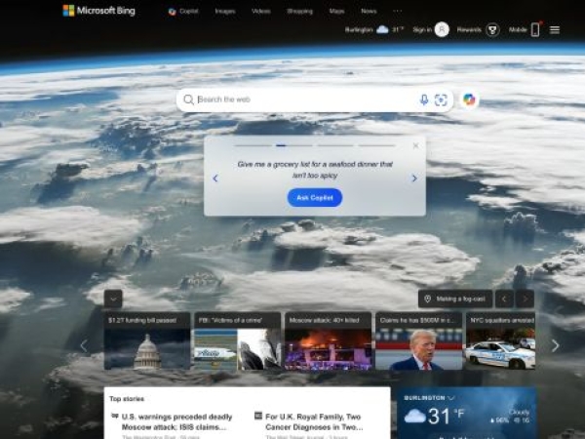Click the Burlington weather cloud icon in header

click(382, 29)
